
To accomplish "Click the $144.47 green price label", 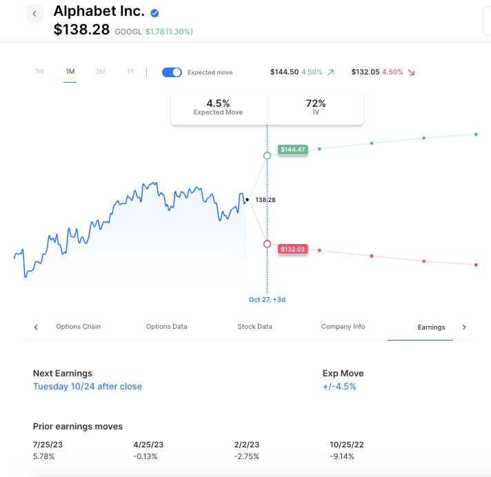I will point(292,150).
